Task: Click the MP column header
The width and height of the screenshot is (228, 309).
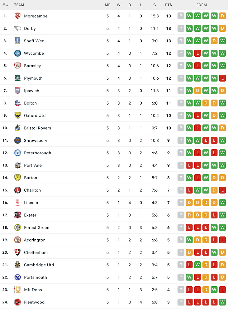Action: (108, 5)
